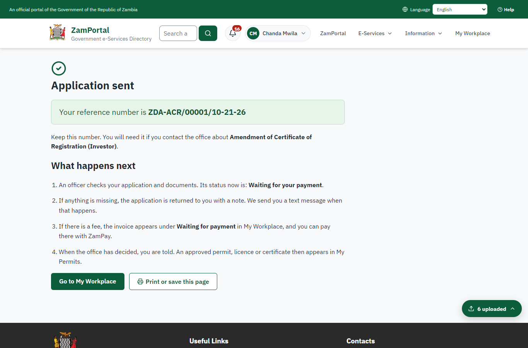
Task: Click the ZamPortal coat of arms logo
Action: coord(57,33)
